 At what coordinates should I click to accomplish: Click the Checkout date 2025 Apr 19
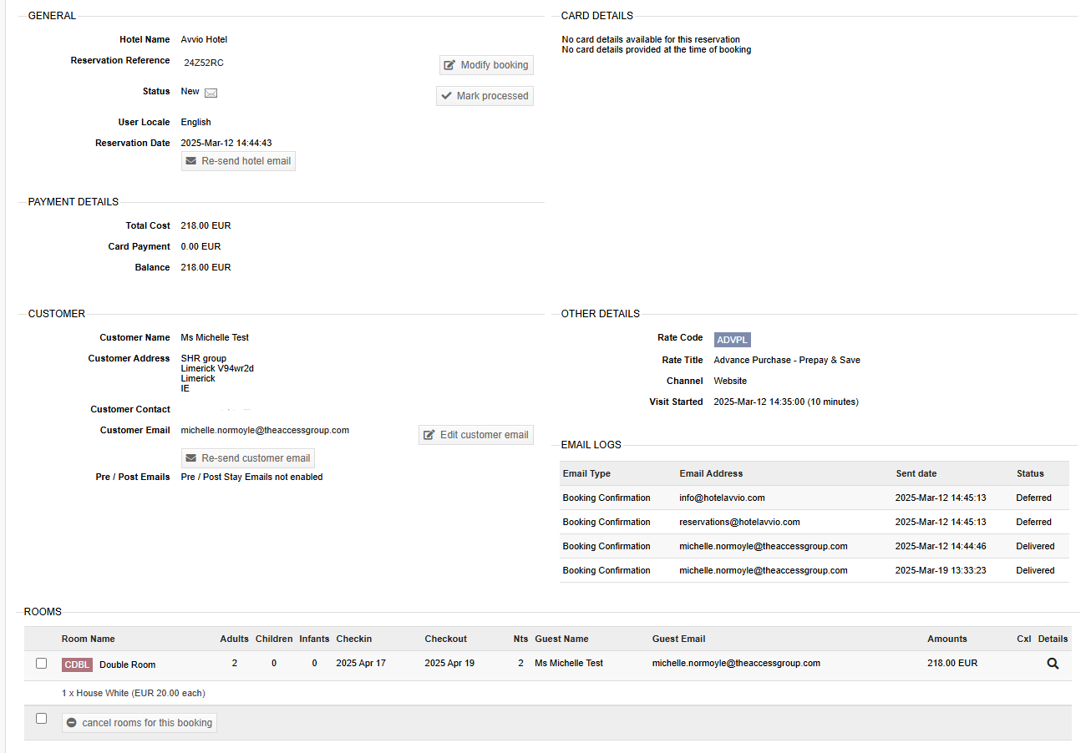click(449, 663)
